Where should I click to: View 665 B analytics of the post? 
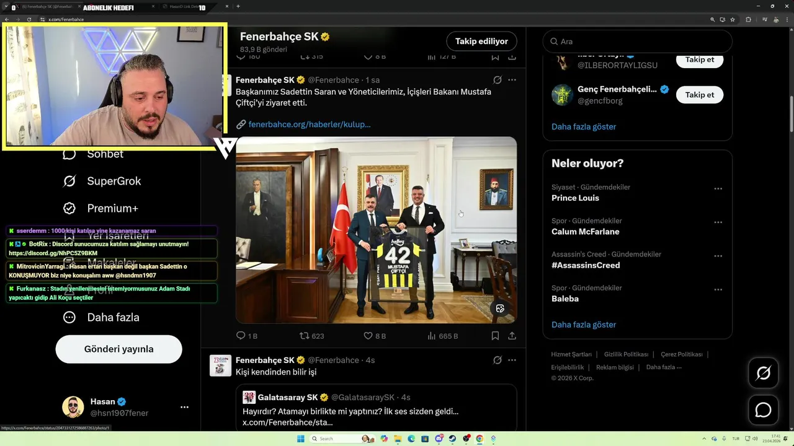tap(443, 336)
